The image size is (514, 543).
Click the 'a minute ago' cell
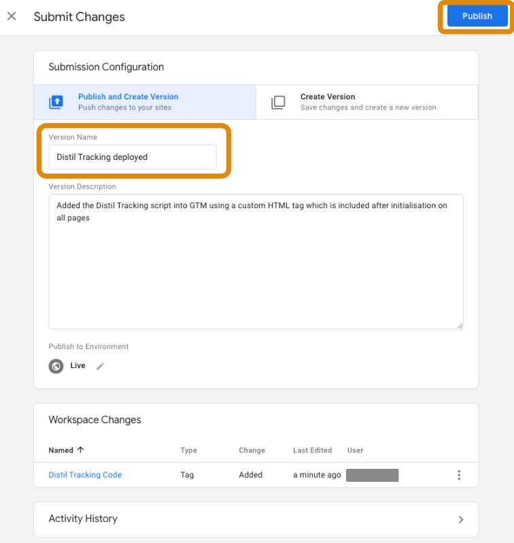tap(317, 475)
